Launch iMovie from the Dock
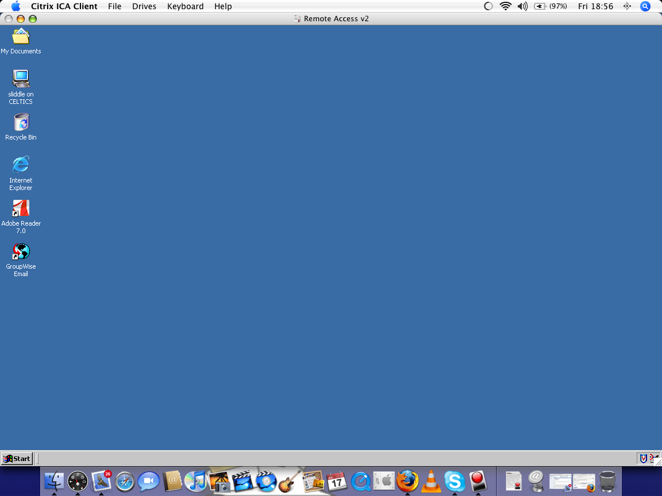 243,481
